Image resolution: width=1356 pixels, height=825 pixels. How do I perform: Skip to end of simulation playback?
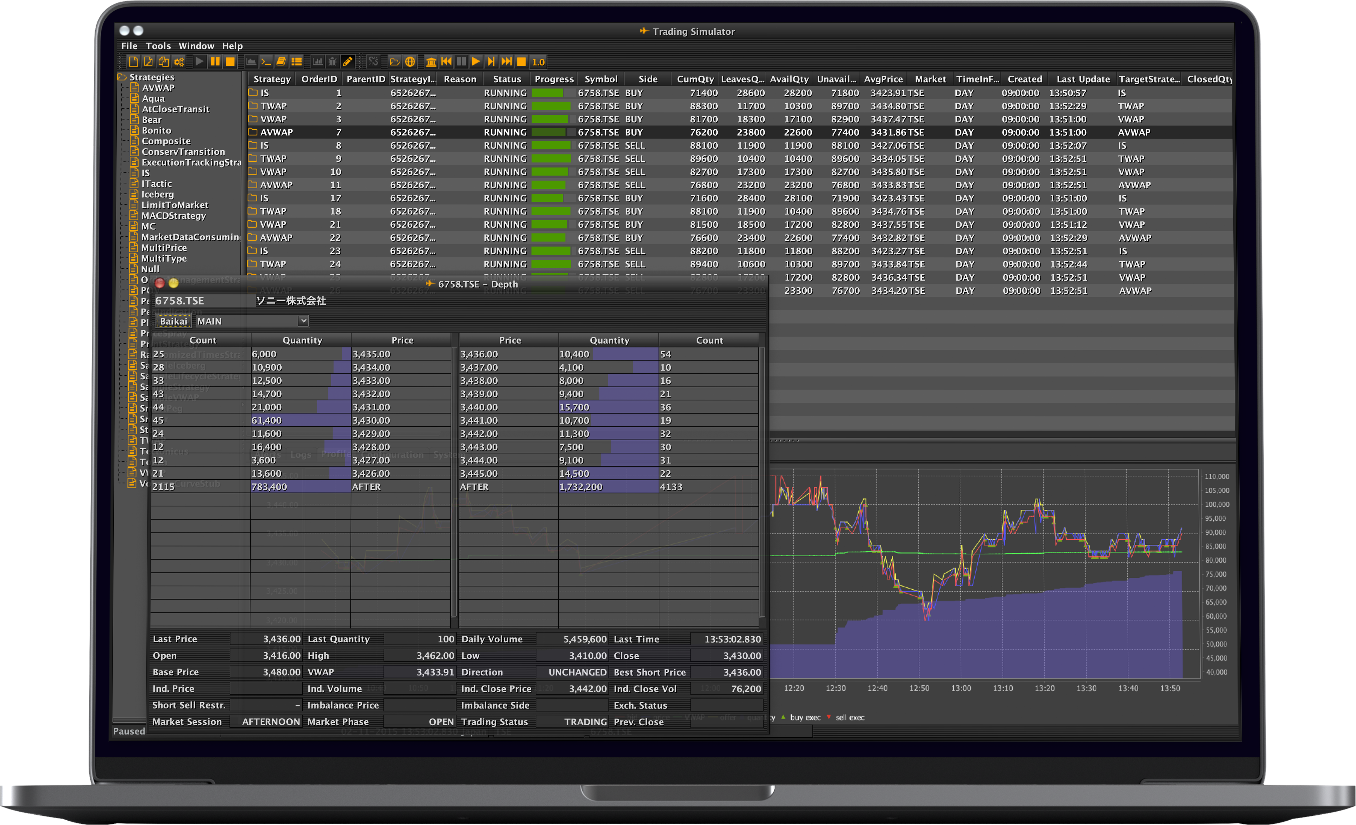click(x=506, y=62)
